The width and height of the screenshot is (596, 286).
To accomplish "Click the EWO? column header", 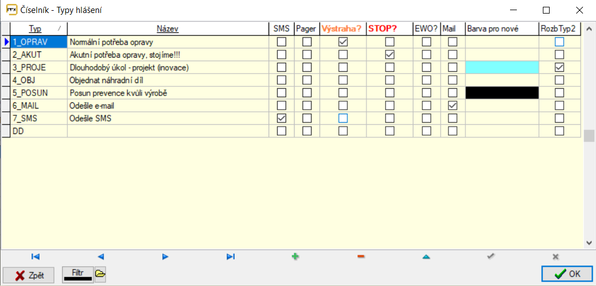I will tap(426, 29).
